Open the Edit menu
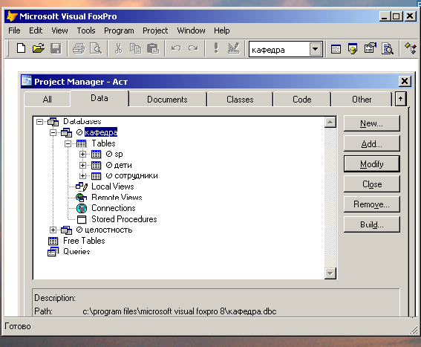 36,30
